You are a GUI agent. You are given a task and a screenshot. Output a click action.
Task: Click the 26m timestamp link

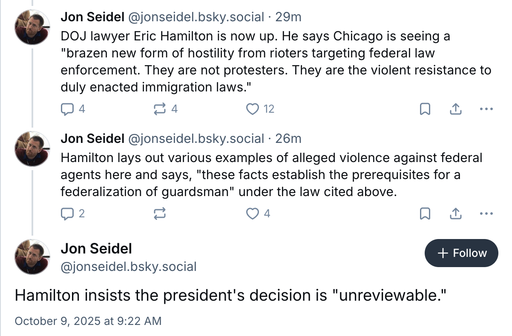(x=288, y=139)
